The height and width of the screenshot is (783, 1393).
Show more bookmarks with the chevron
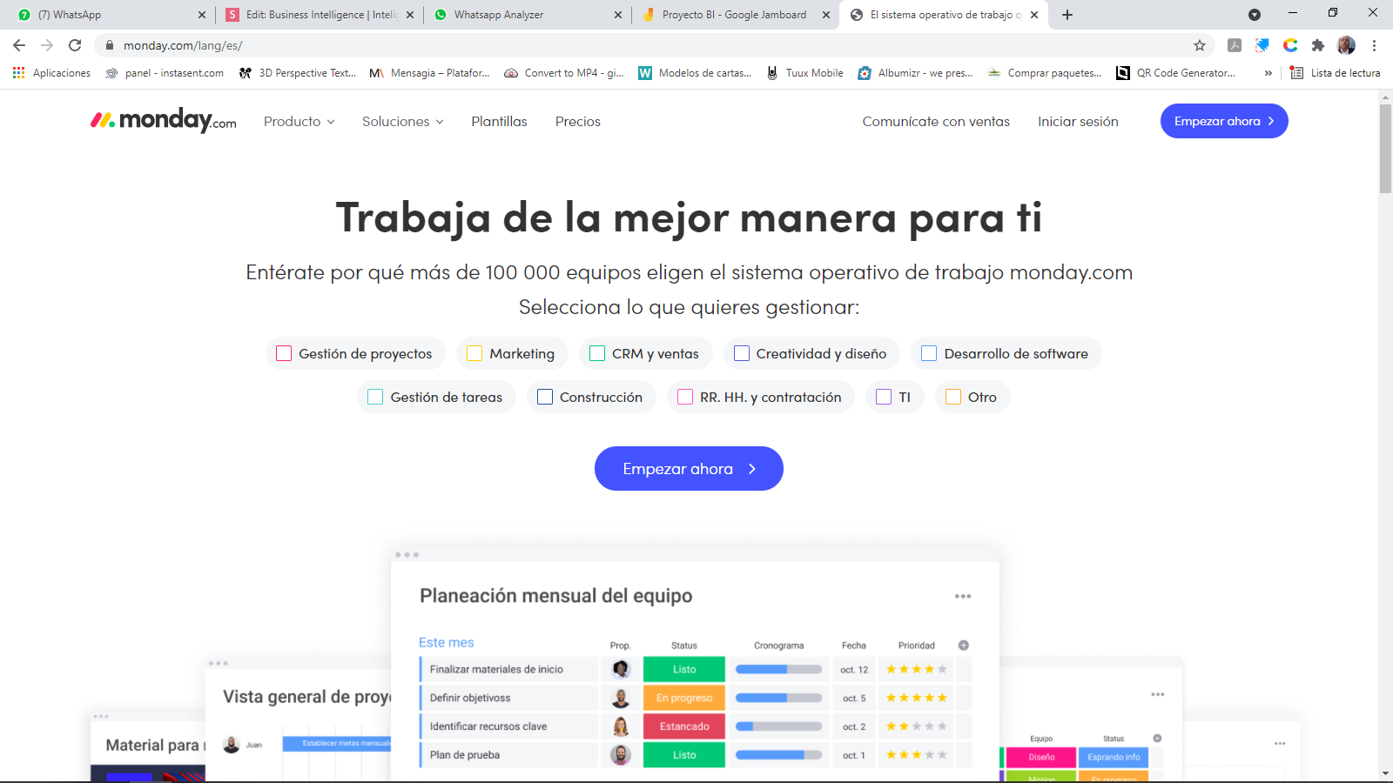[1268, 73]
